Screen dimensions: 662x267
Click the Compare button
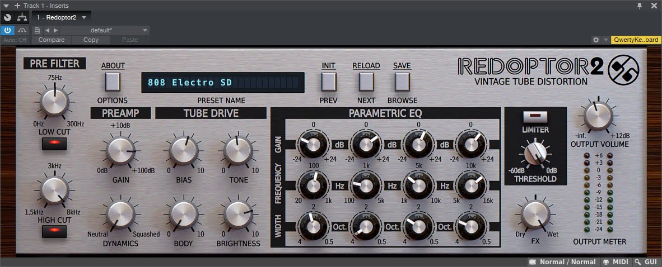pos(52,40)
